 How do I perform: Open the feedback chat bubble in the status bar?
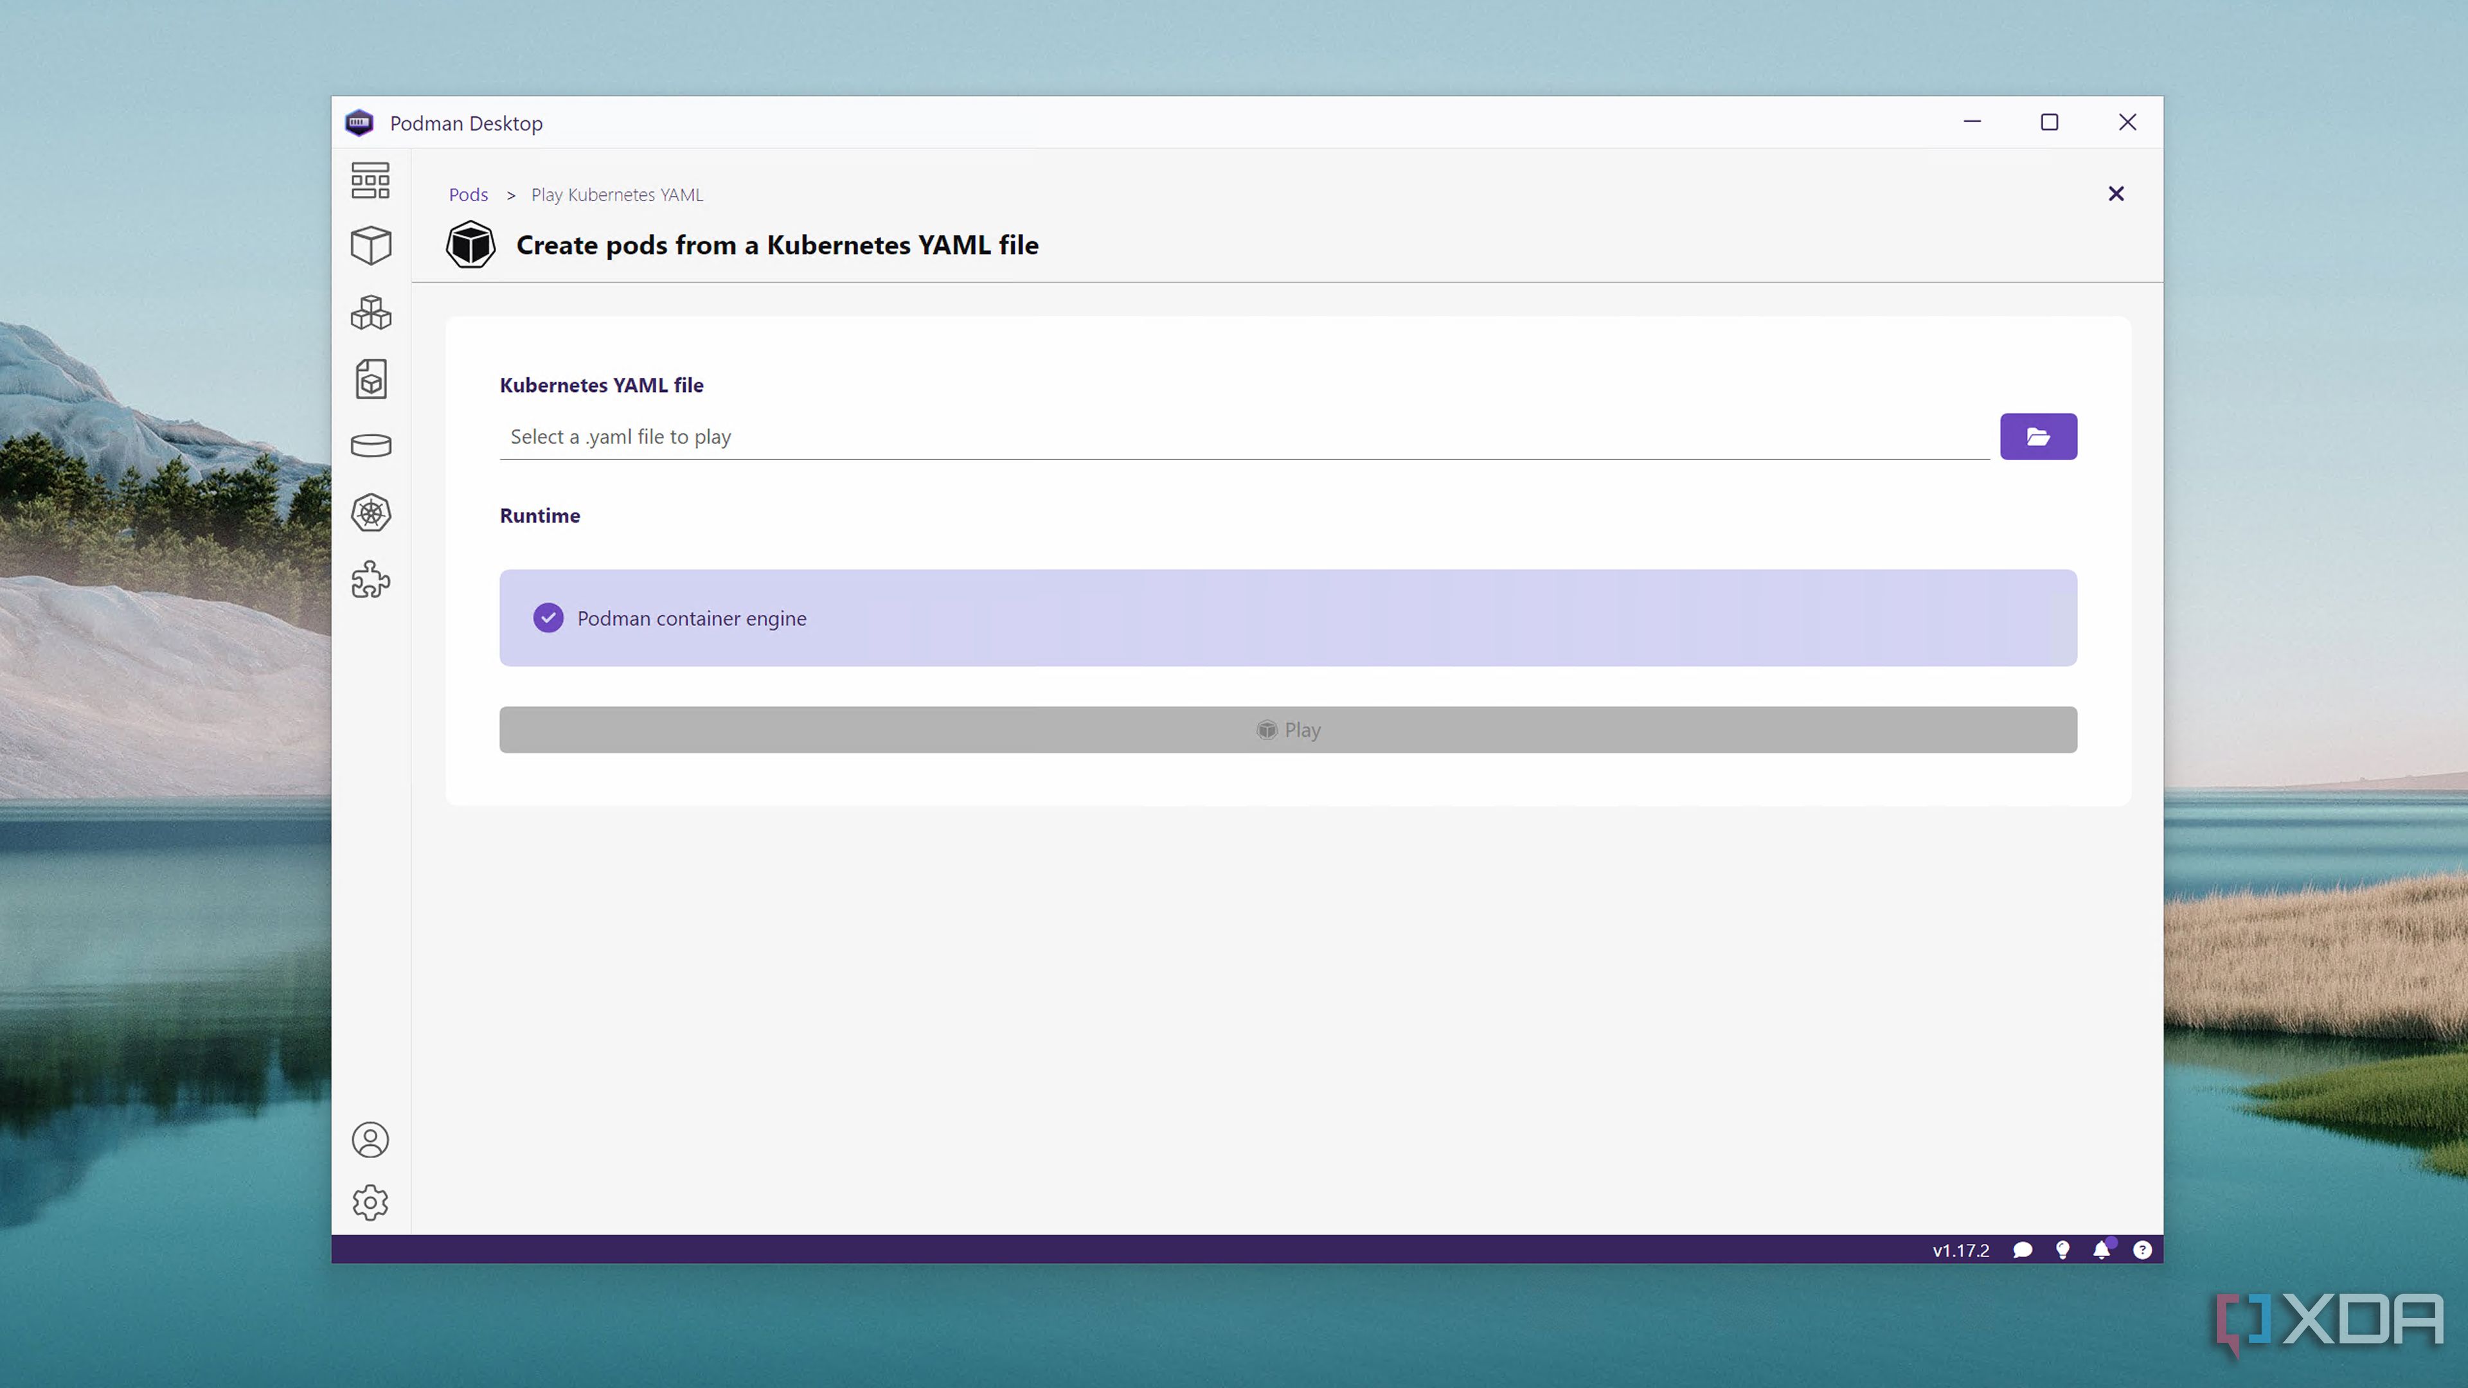pos(2023,1250)
